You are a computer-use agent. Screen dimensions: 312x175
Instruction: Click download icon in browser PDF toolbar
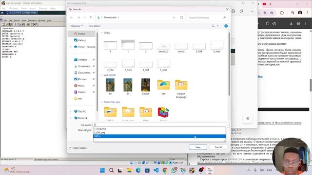pos(291,23)
